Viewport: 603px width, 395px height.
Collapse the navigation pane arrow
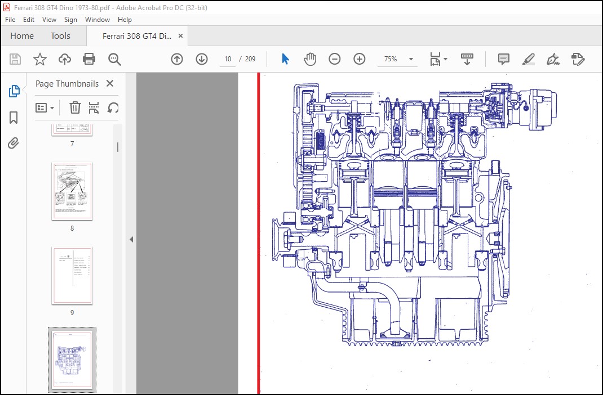131,239
